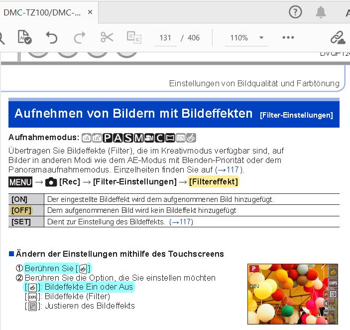
Task: Redo the last action
Action: pyautogui.click(x=80, y=37)
